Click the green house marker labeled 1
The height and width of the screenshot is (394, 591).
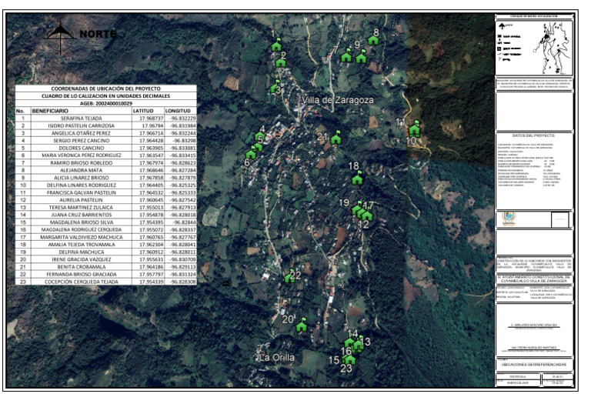click(276, 45)
